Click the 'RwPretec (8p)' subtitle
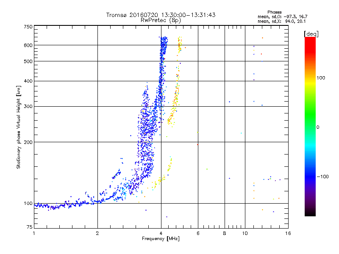Image resolution: width=339 pixels, height=254 pixels. pos(161,20)
